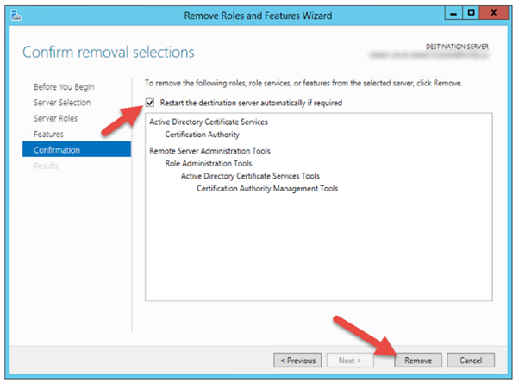Toggle restart destination server automatically checkbox
Viewport: 519px width, 383px height.
point(150,103)
